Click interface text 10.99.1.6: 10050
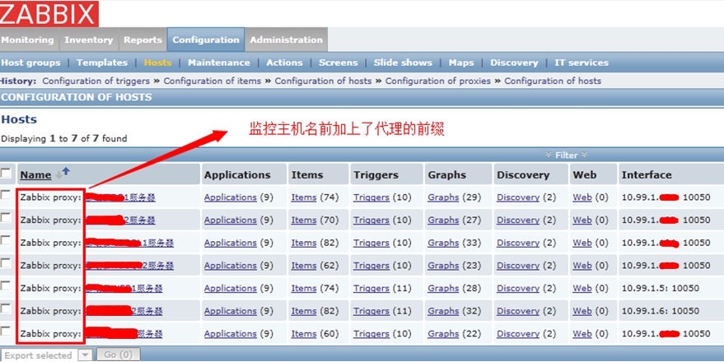The width and height of the screenshot is (724, 362). pos(661,311)
